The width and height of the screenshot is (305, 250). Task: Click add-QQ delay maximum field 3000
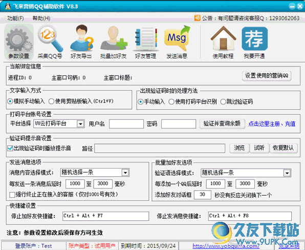pyautogui.click(x=245, y=184)
